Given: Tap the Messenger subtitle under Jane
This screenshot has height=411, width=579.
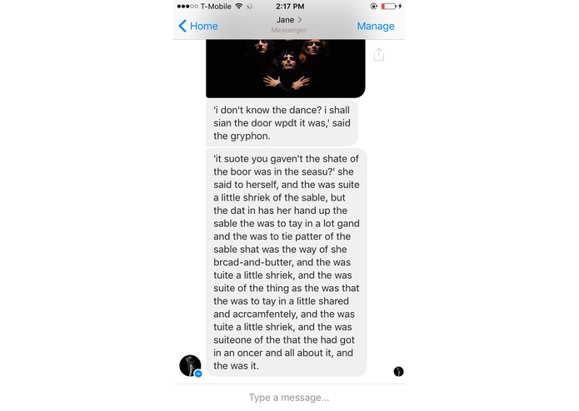Looking at the screenshot, I should pos(289,30).
